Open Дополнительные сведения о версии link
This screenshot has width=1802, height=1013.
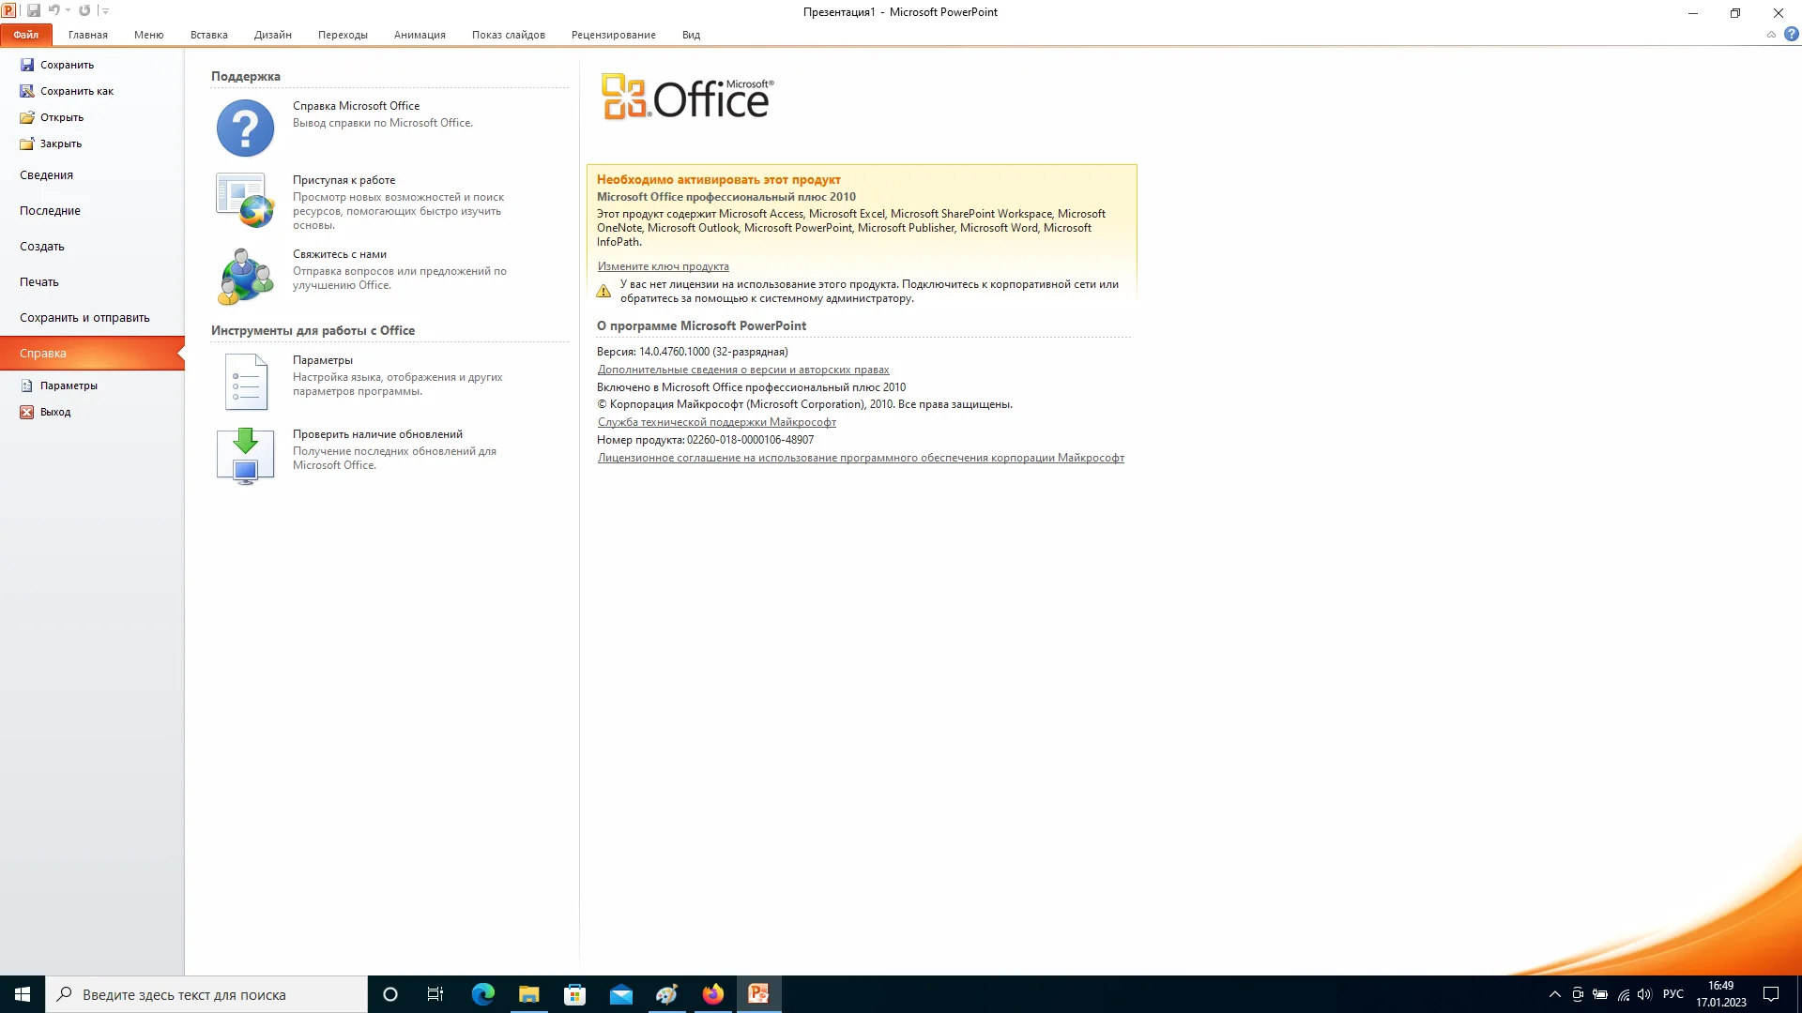click(742, 370)
